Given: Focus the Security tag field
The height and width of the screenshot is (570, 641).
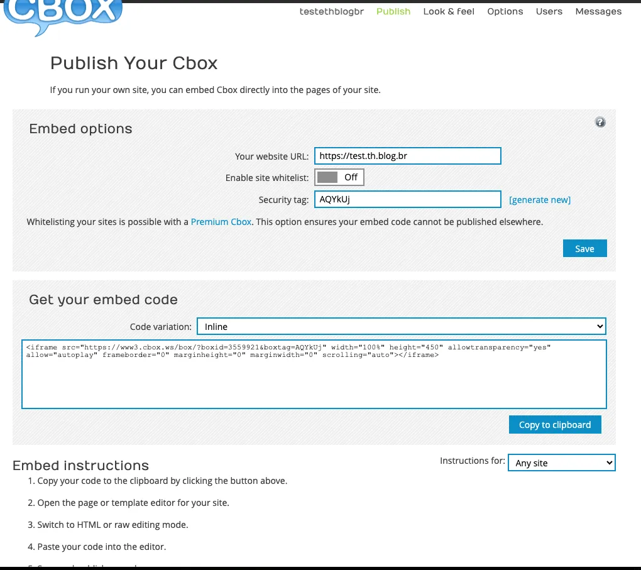Looking at the screenshot, I should [x=408, y=199].
